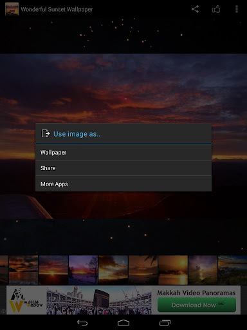The width and height of the screenshot is (247, 330).
Task: Tap the Makkah Video Panoramas ad title
Action: click(196, 293)
